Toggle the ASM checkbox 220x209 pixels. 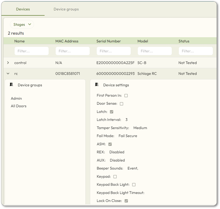point(110,144)
